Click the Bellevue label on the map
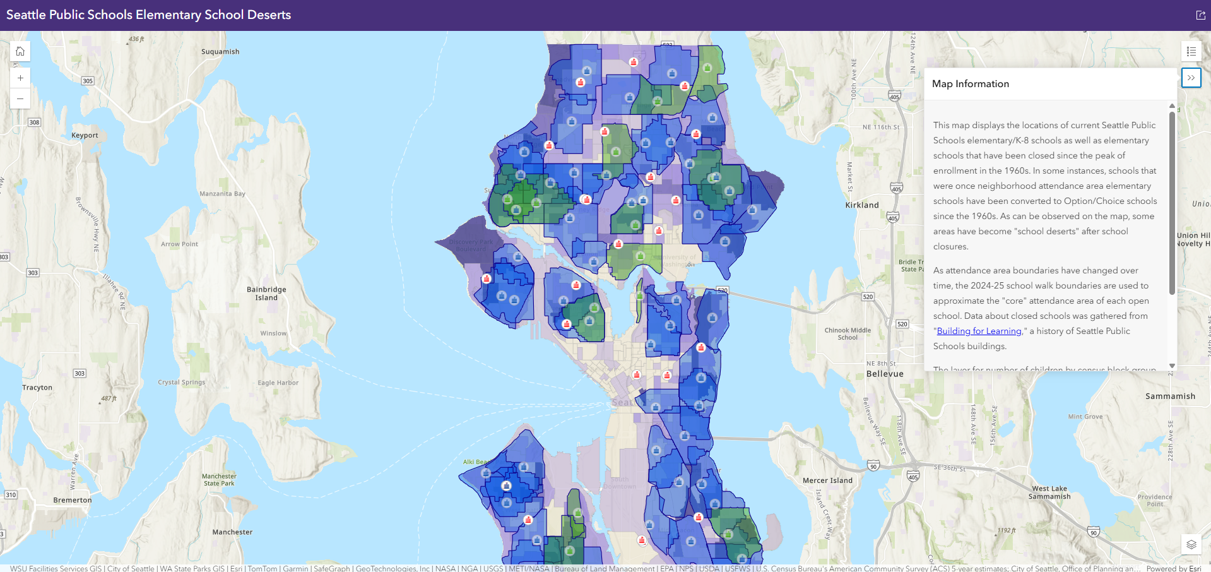Viewport: 1211px width, 572px height. tap(884, 374)
